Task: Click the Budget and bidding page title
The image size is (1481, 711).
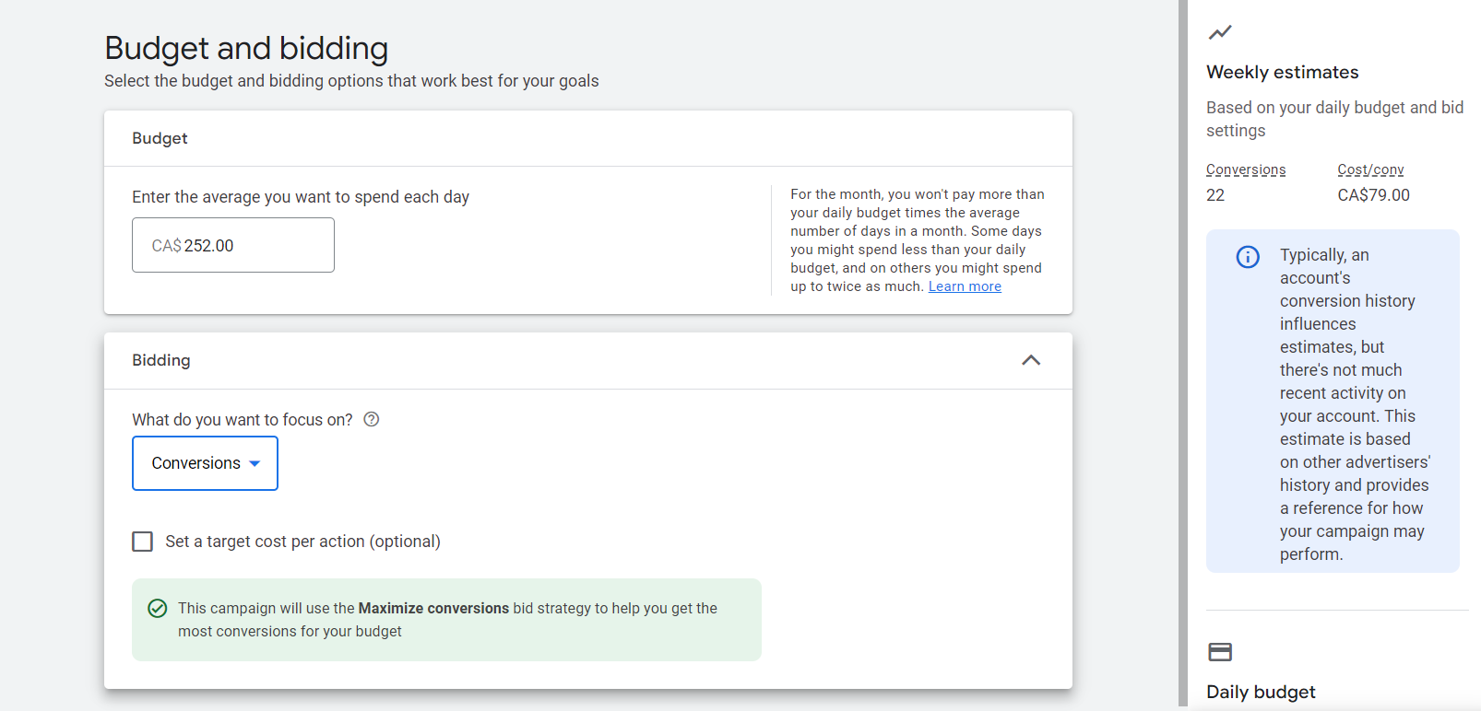Action: pyautogui.click(x=246, y=48)
